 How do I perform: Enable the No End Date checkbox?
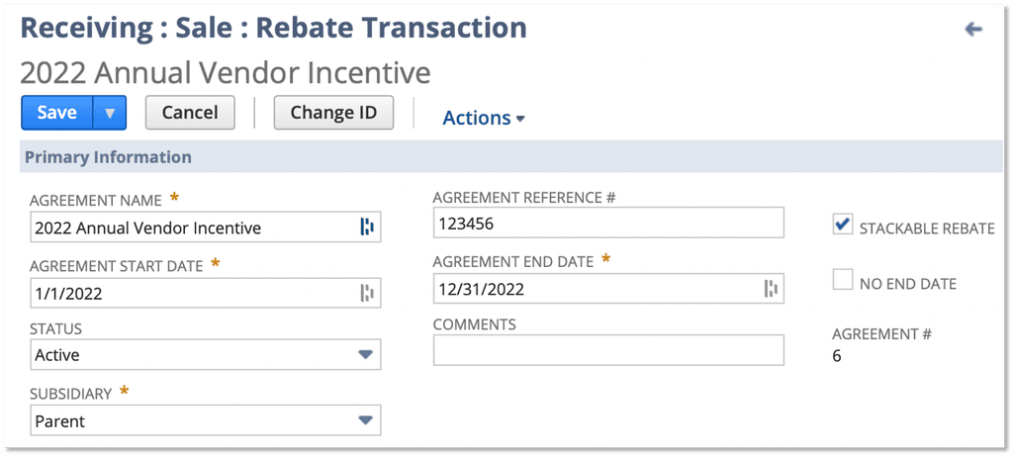click(x=842, y=280)
